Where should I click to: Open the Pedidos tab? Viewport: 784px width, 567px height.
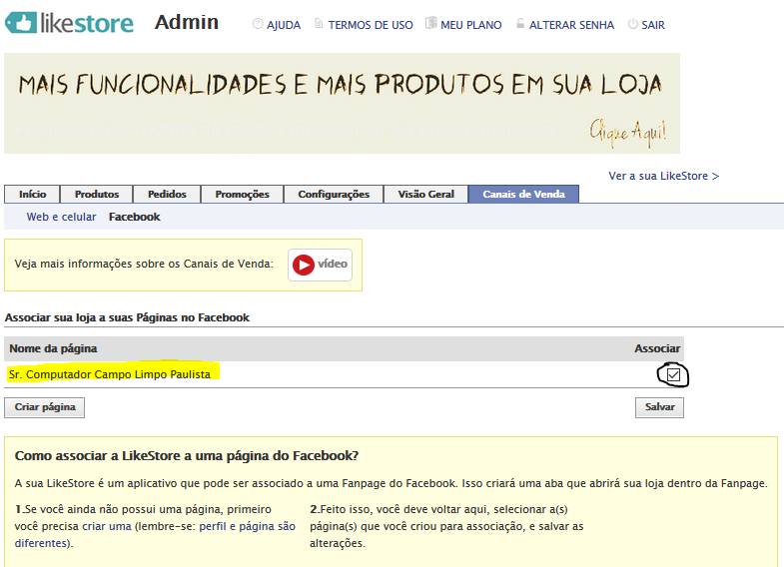(x=167, y=195)
